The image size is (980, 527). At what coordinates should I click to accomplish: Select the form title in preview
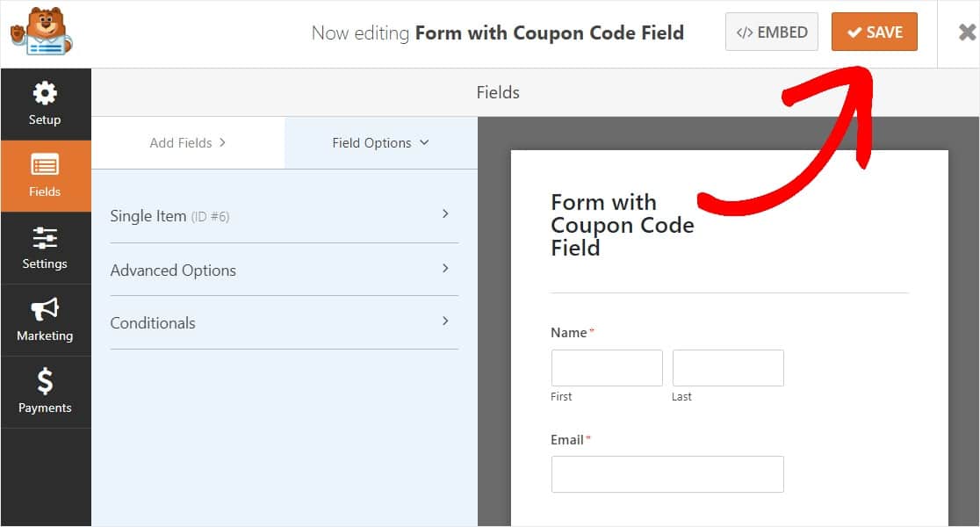pyautogui.click(x=623, y=225)
